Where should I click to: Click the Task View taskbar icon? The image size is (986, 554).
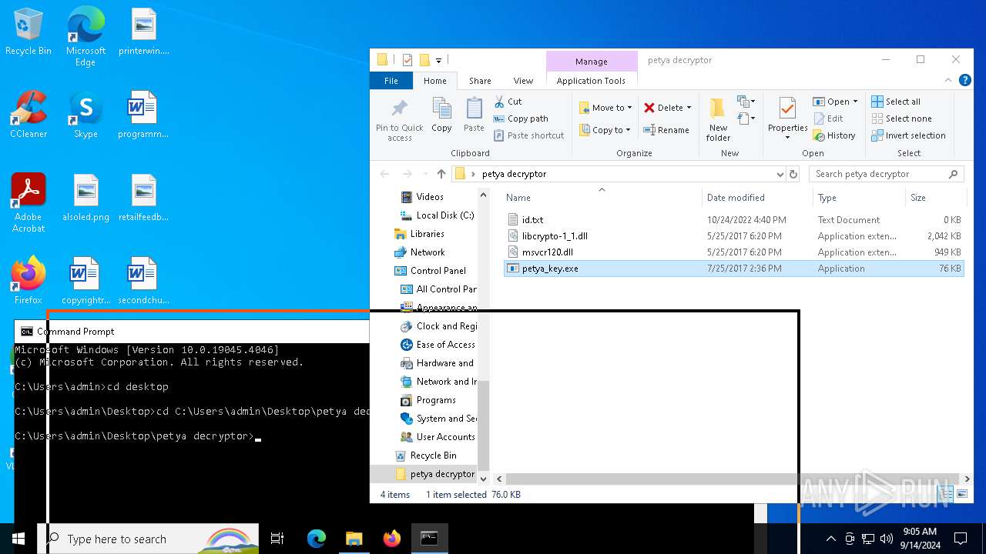click(x=277, y=539)
